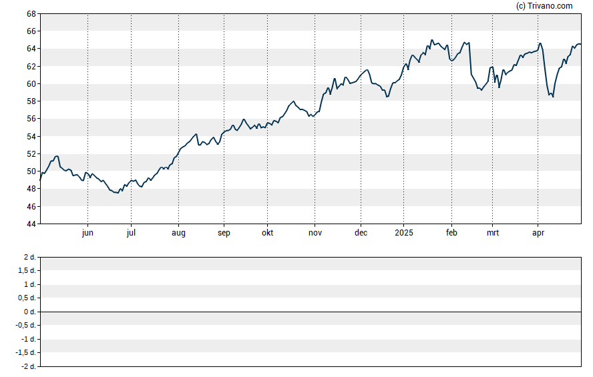This screenshot has width=593, height=377.
Task: Click the '1,5 d.' label on lower chart
Action: (x=27, y=270)
